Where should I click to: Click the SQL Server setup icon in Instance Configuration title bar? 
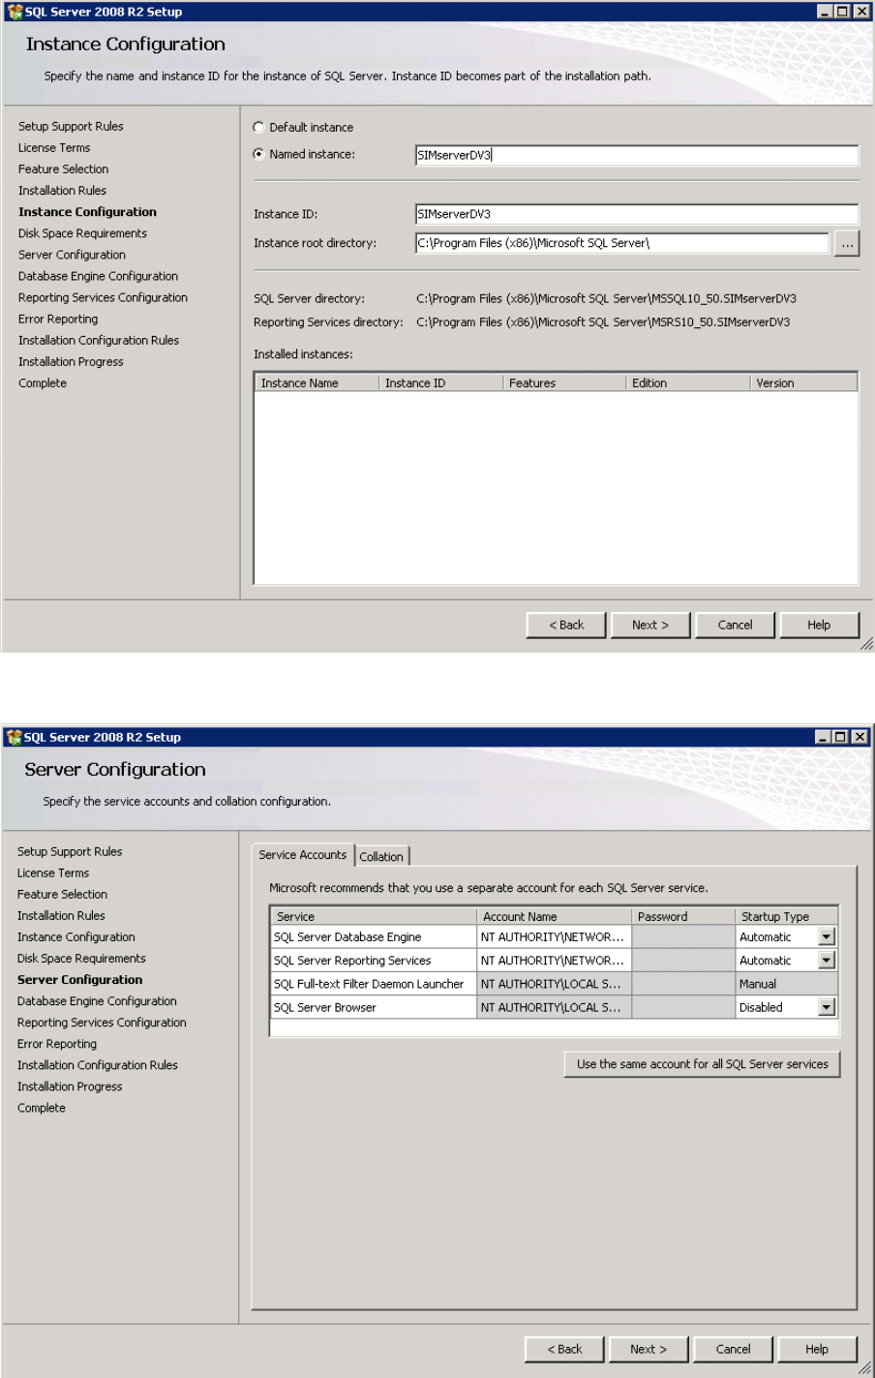click(x=15, y=12)
